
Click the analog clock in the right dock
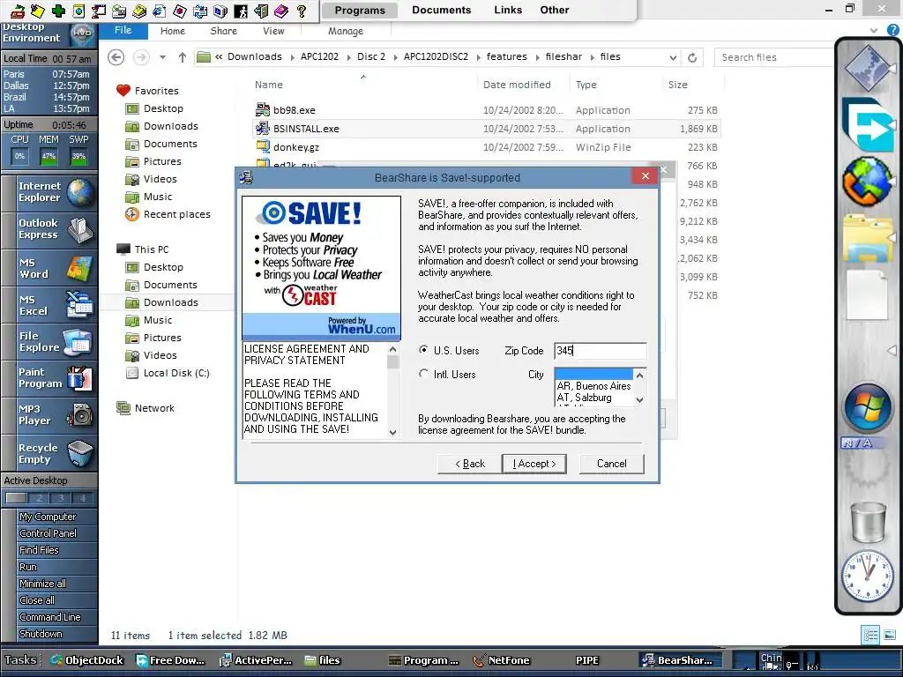coord(868,576)
